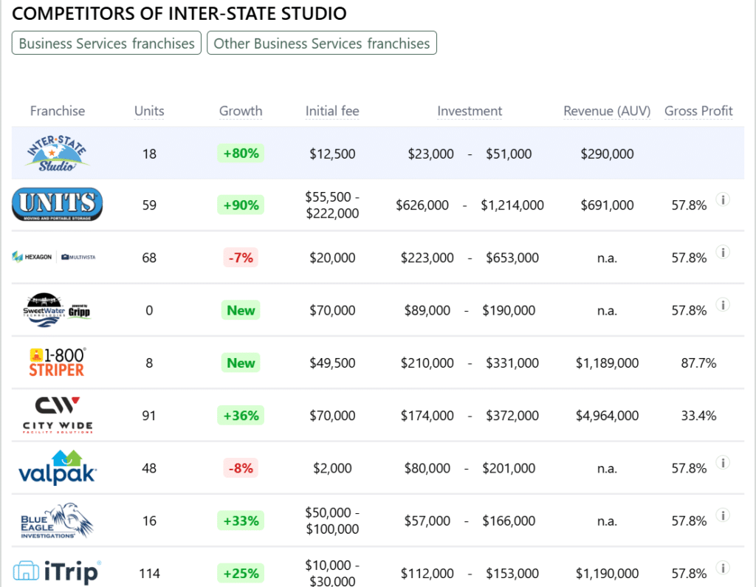Click the +33% growth badge

pos(241,521)
